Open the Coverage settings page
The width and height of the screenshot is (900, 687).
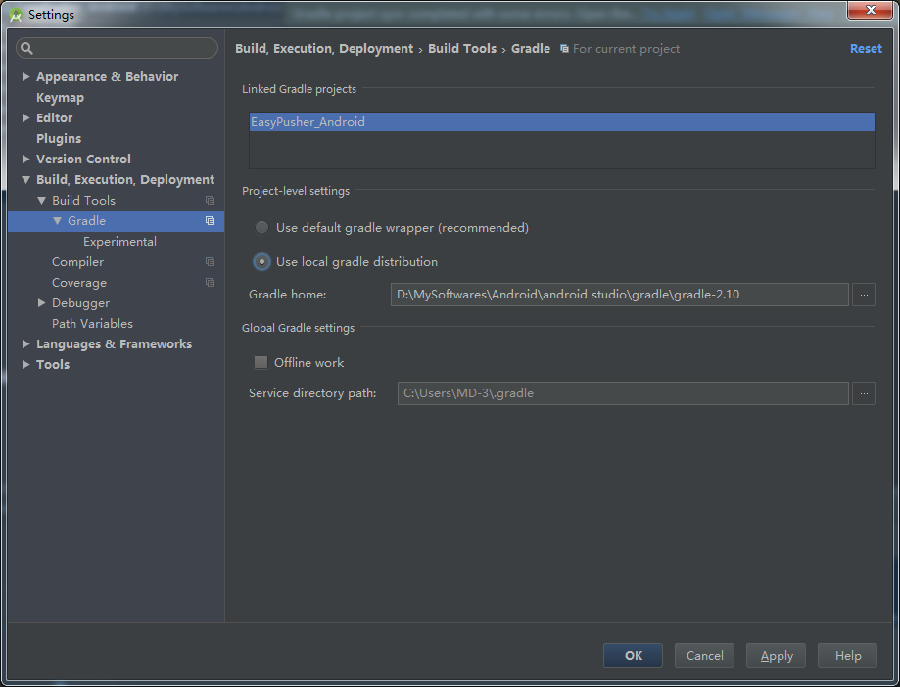pyautogui.click(x=79, y=283)
